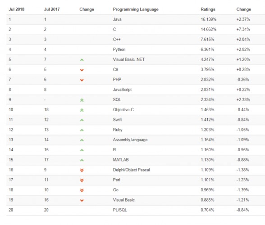Viewport: 265px width, 225px height.
Task: Open the Java language entry
Action: 117,19
